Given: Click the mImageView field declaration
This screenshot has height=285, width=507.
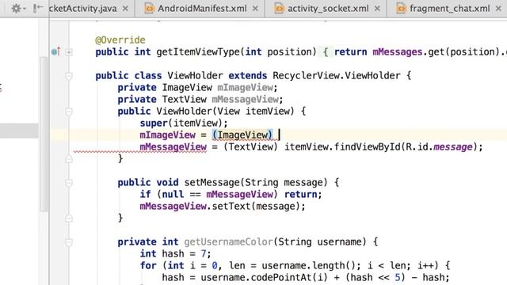Looking at the screenshot, I should (x=245, y=88).
